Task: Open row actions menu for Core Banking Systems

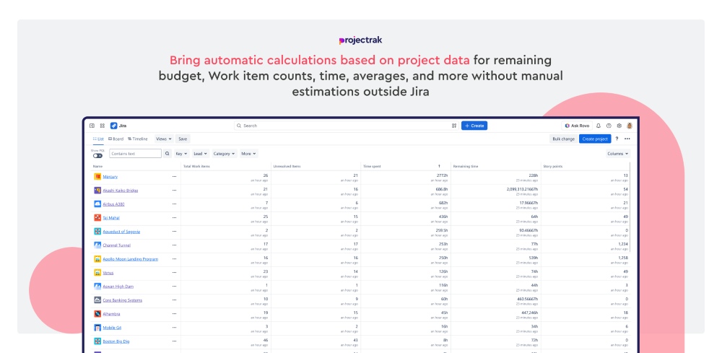Action: click(x=174, y=300)
